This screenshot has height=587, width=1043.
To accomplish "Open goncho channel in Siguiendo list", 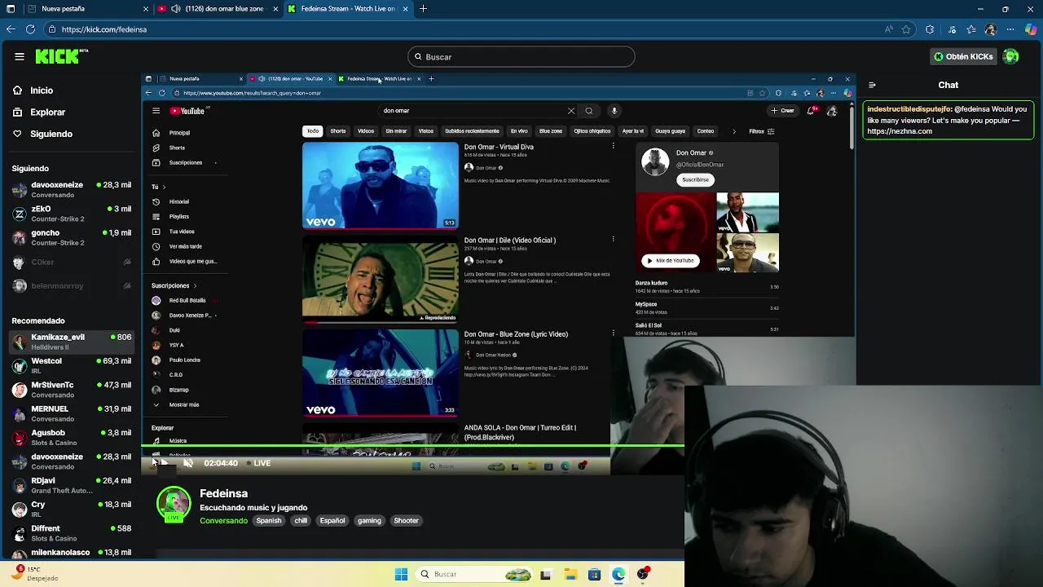I will coord(71,237).
